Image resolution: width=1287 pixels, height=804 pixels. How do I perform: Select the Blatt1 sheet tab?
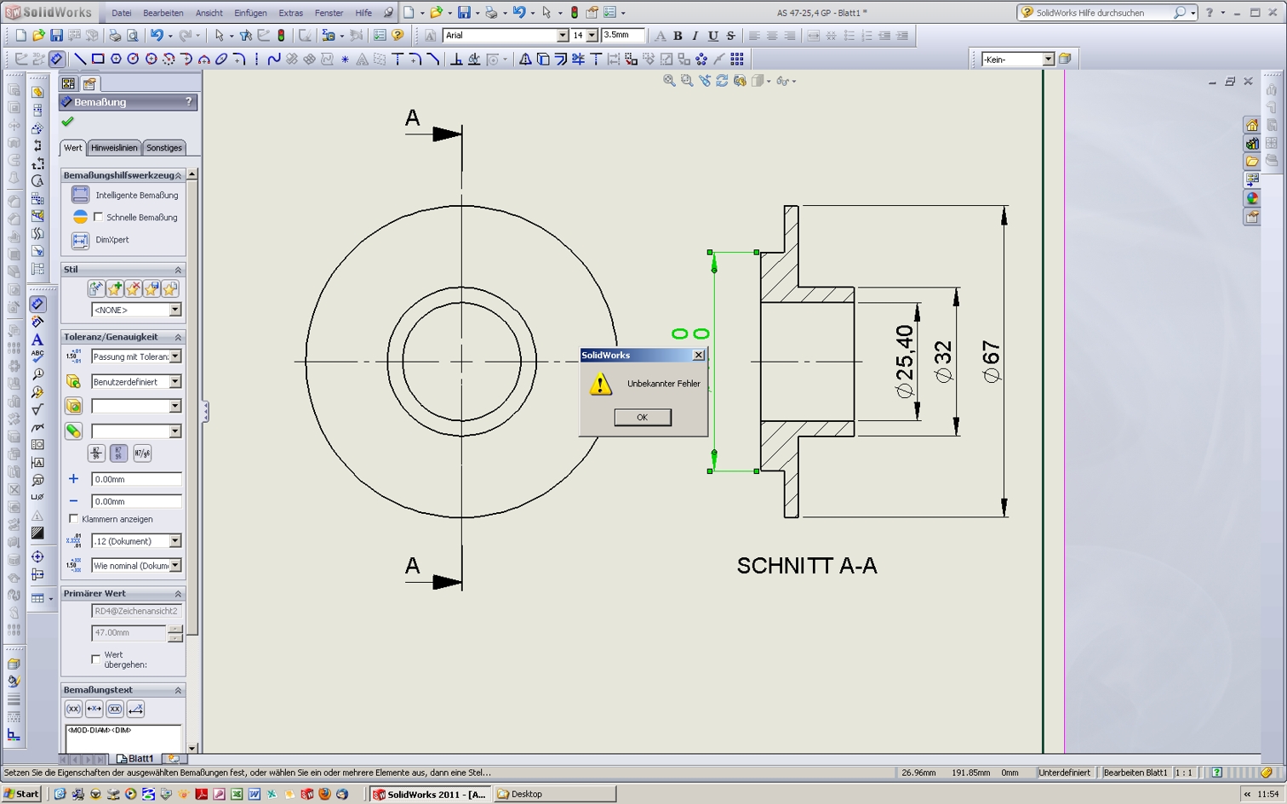click(136, 758)
